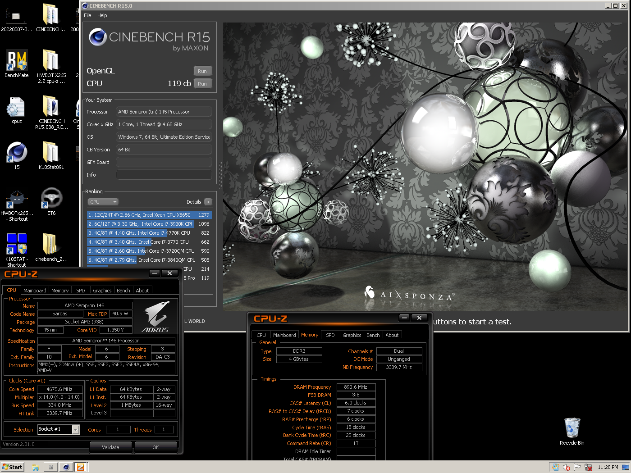
Task: Minimize the left CPU-Z window
Action: click(155, 273)
